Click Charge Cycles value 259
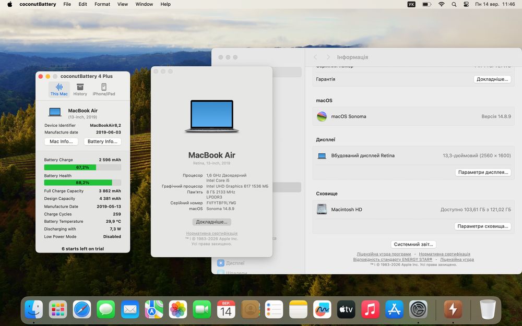 coord(117,214)
